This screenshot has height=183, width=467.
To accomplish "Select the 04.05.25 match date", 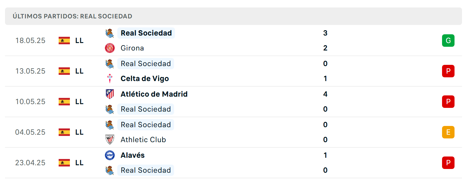I will [30, 132].
